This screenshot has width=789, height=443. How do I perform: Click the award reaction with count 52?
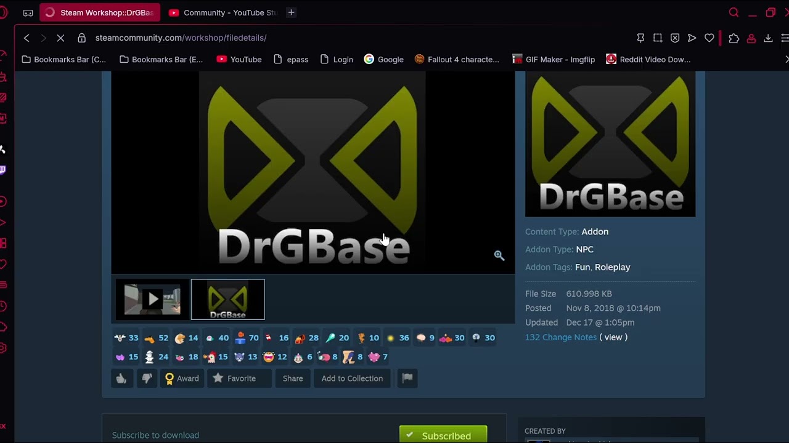click(x=156, y=338)
